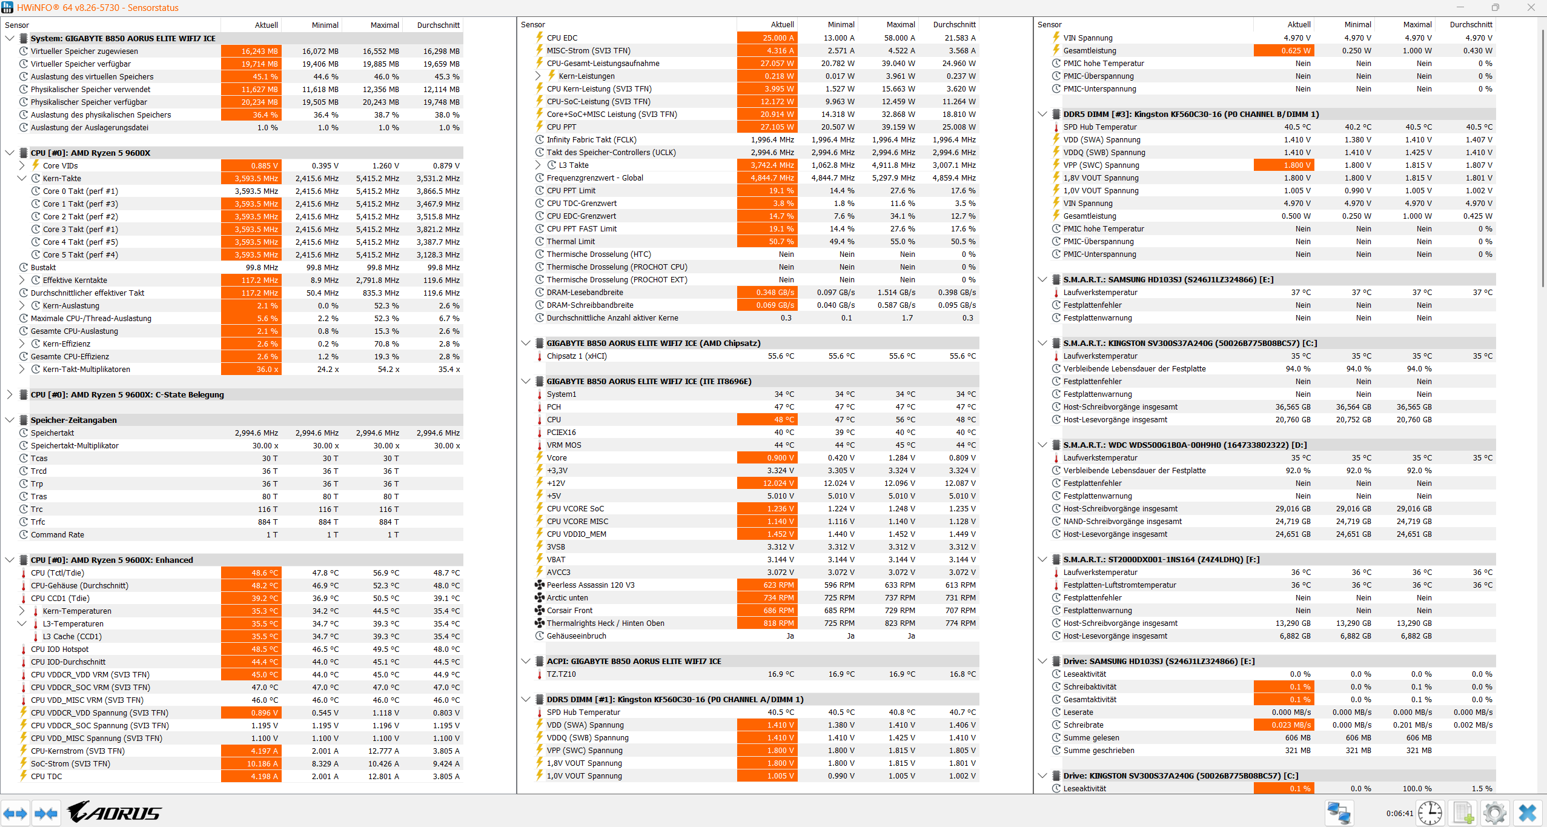This screenshot has width=1547, height=827.
Task: Expand the L3 Takte row
Action: pos(538,165)
